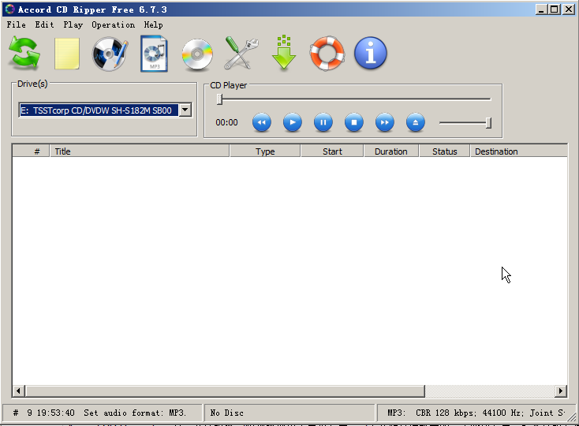
Task: Click the disc with pencil edit icon
Action: click(x=110, y=54)
